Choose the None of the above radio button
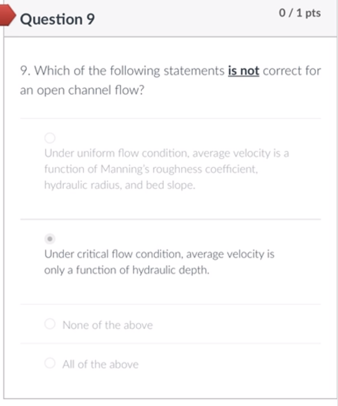This screenshot has height=406, width=338. 50,325
